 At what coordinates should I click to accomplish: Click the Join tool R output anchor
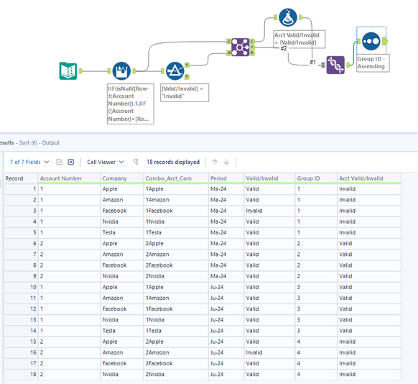pos(253,53)
